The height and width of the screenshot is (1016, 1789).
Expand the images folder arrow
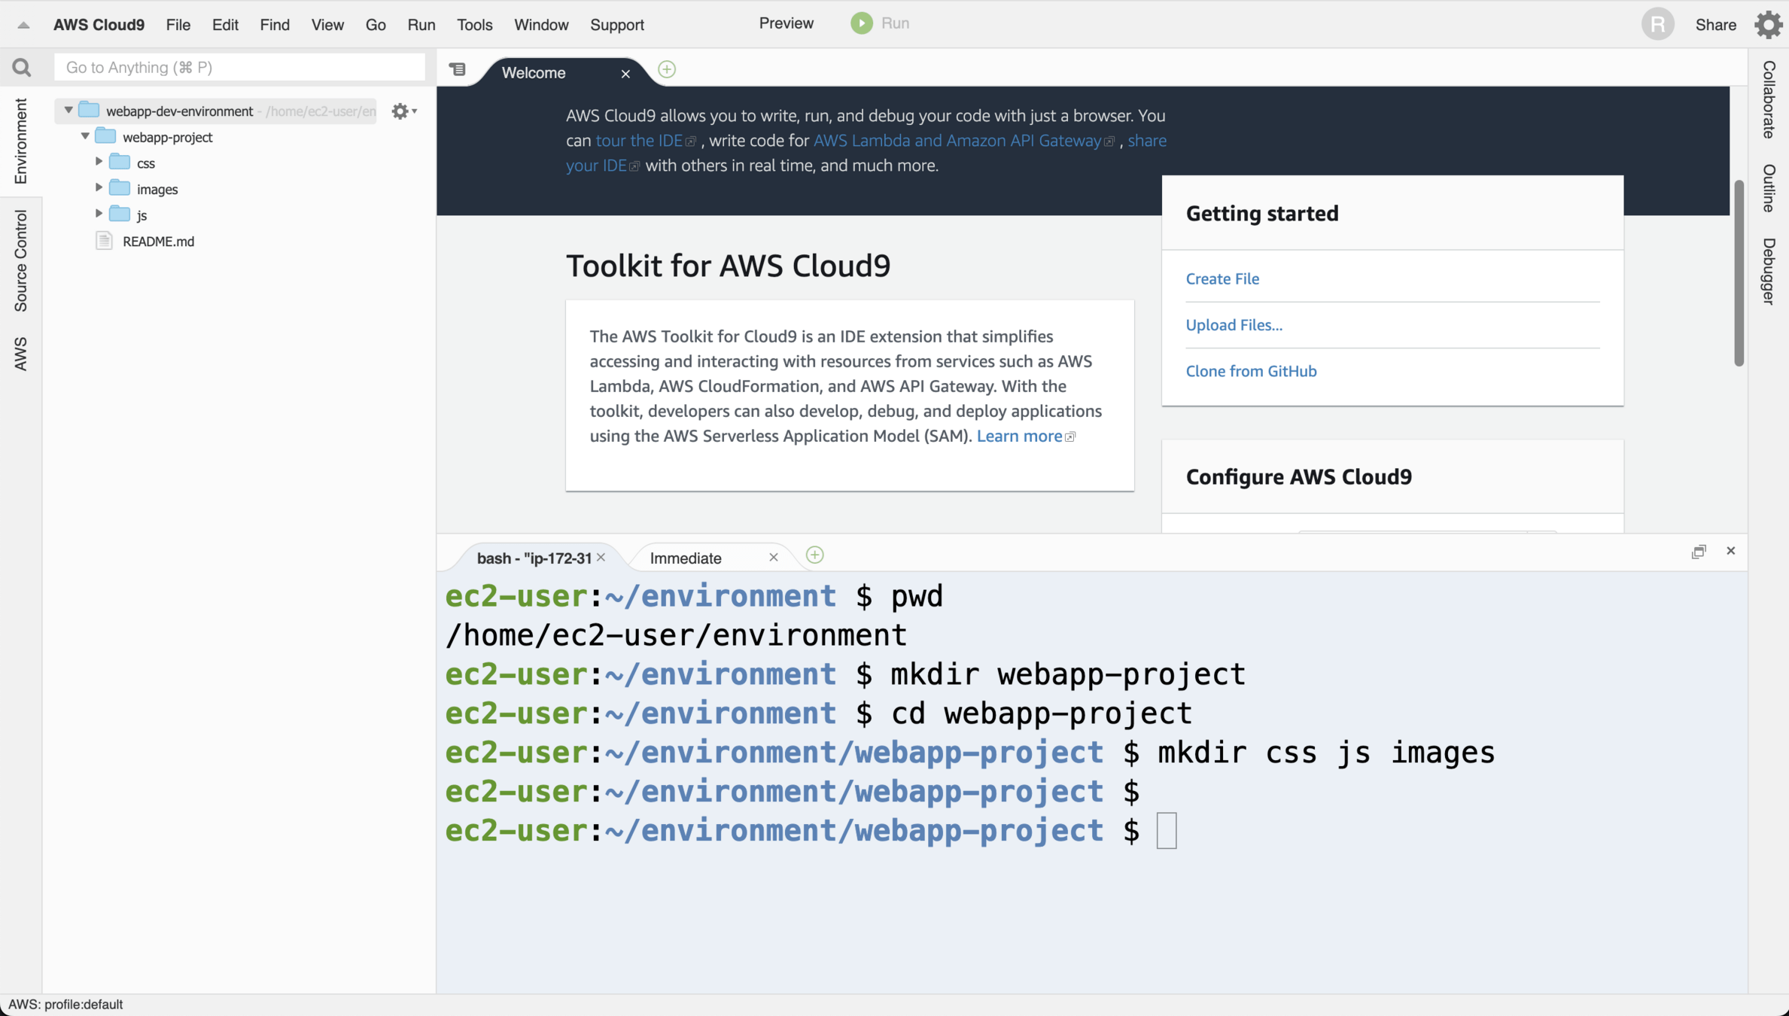tap(99, 188)
